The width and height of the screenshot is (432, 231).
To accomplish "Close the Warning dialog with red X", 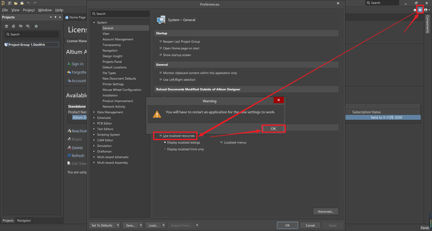I will [278, 100].
